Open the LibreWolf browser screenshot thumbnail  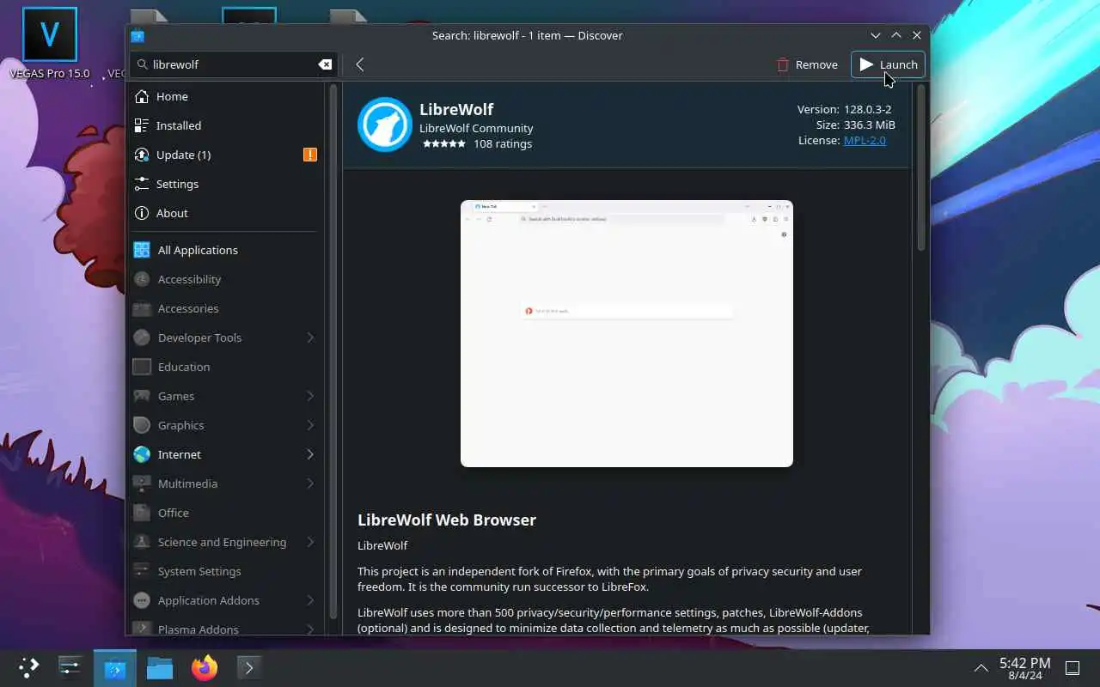click(626, 333)
